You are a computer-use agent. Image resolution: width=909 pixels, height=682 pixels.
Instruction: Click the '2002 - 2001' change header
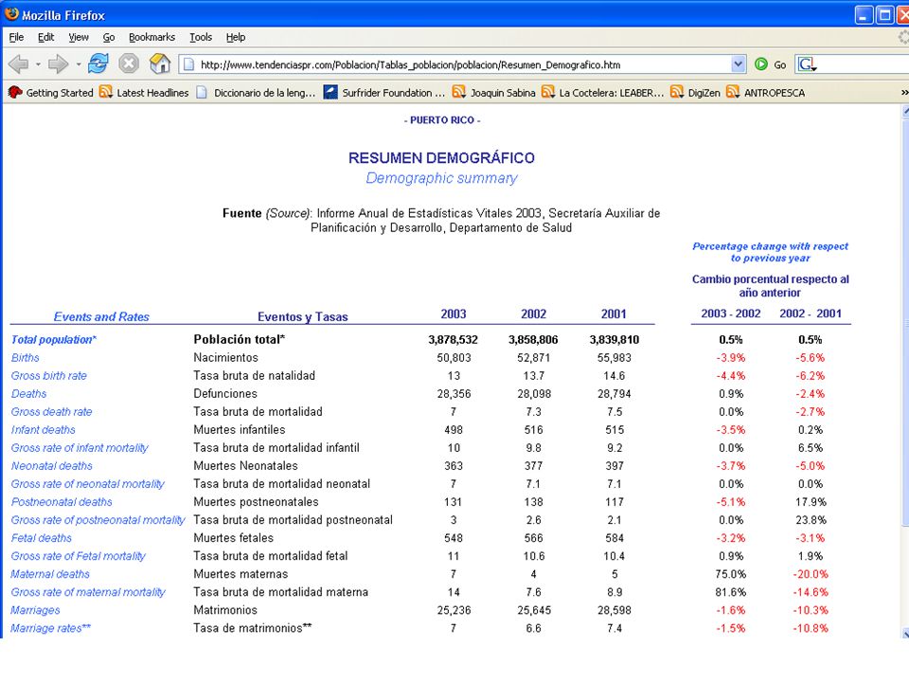(811, 314)
